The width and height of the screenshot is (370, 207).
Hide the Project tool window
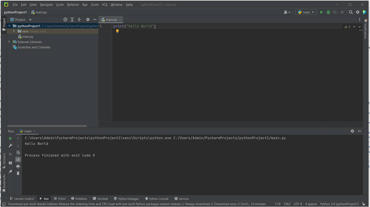(95, 19)
